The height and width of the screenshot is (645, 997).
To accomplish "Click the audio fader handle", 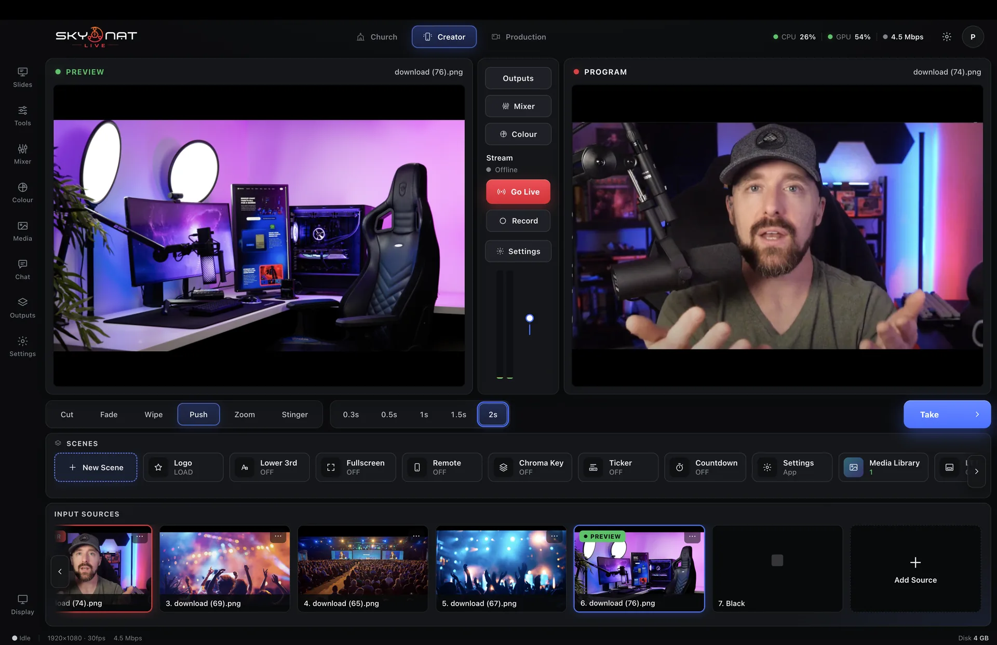I will coord(530,318).
